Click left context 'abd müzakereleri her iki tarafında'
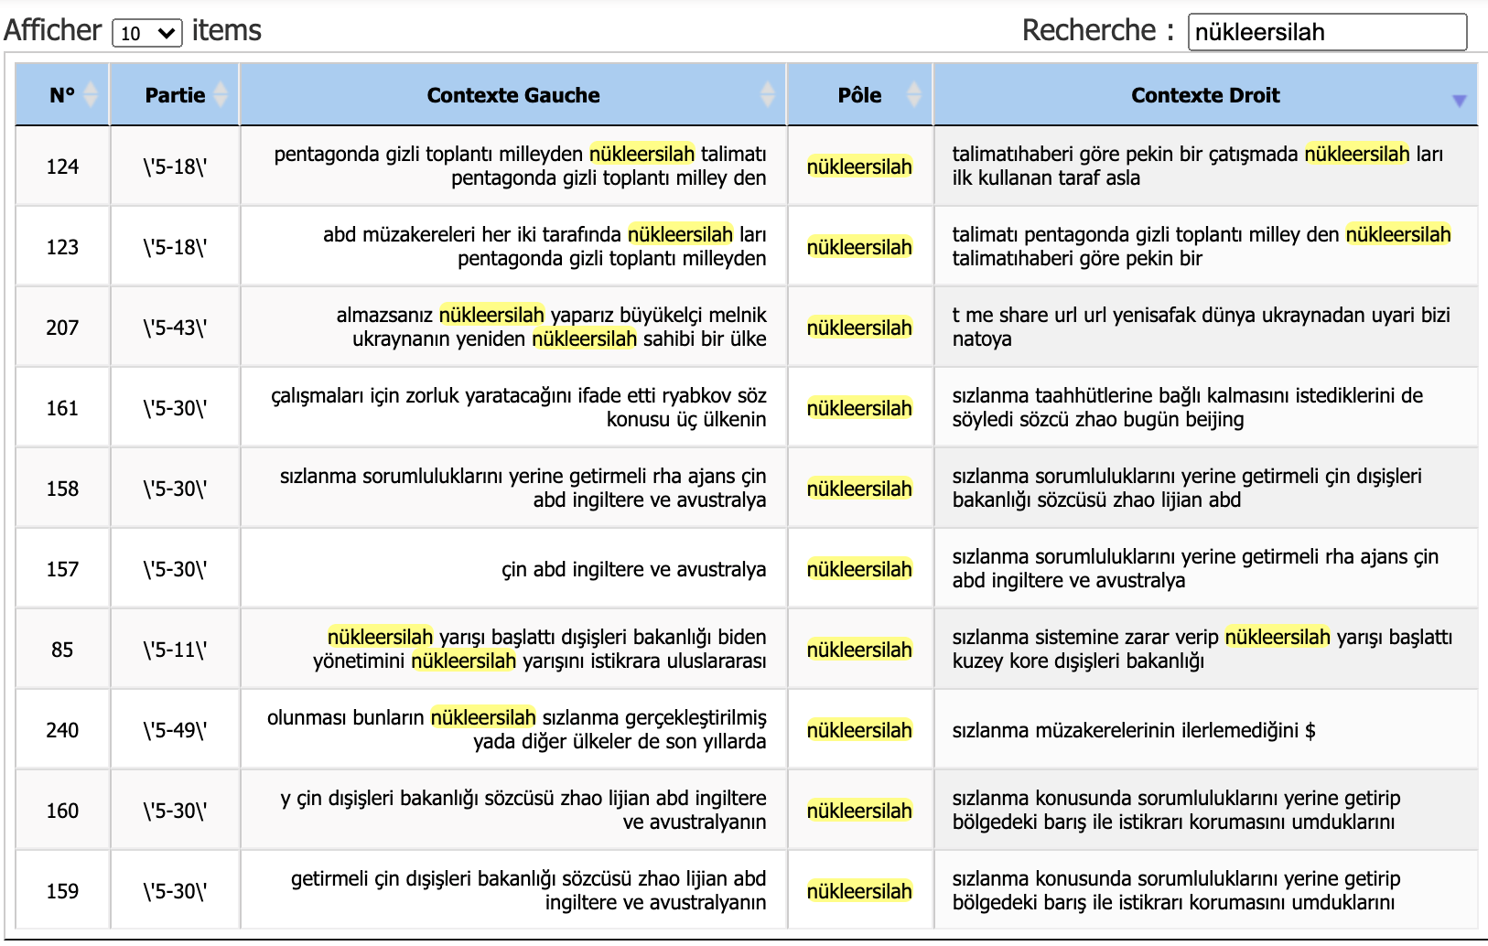 [472, 234]
